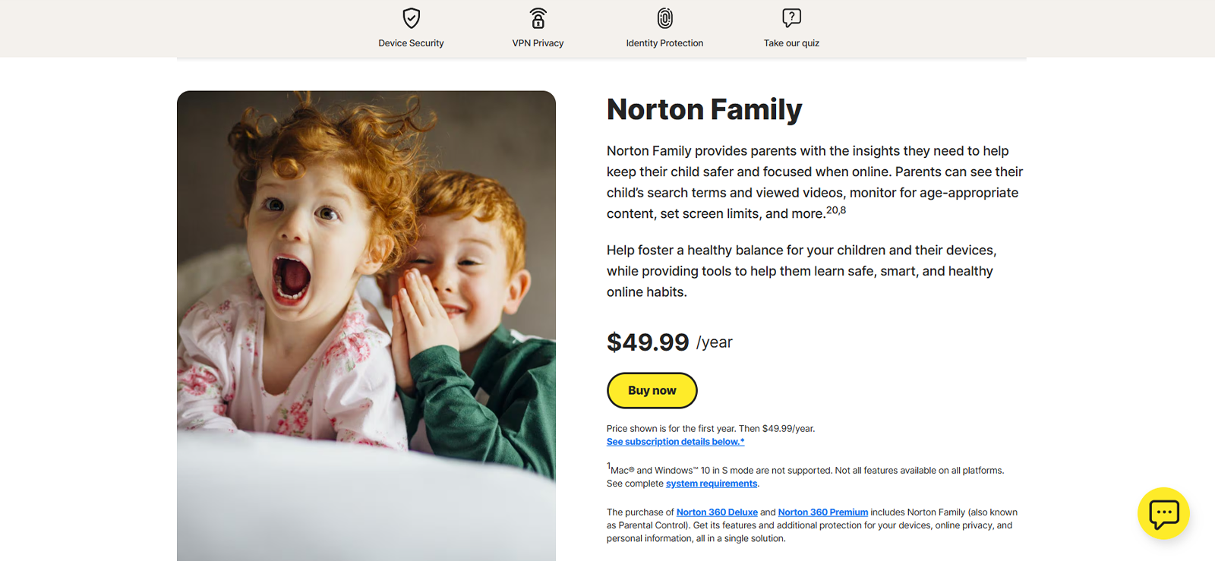Visit the Norton 360 Premium link

[x=822, y=512]
